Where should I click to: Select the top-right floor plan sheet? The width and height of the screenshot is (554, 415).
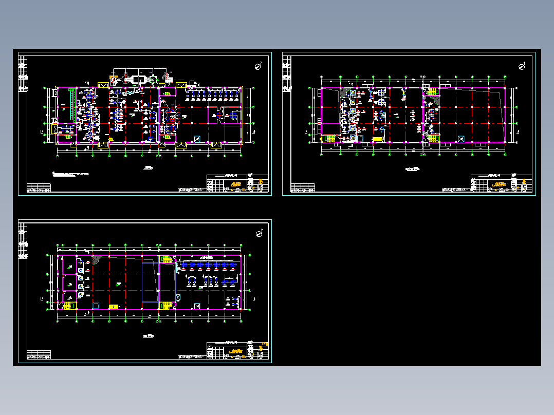coord(409,124)
